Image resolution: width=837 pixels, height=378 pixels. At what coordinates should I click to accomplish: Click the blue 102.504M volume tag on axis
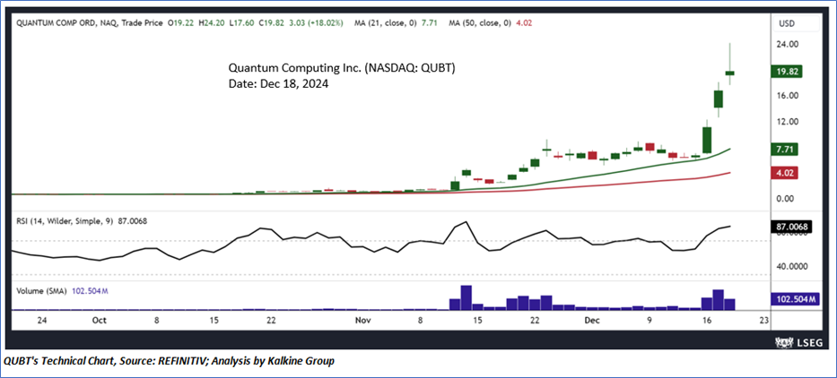tap(794, 300)
